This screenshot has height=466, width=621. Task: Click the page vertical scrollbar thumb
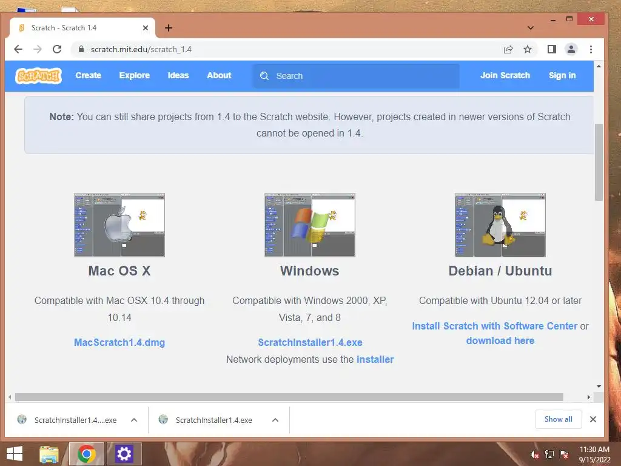pos(599,162)
